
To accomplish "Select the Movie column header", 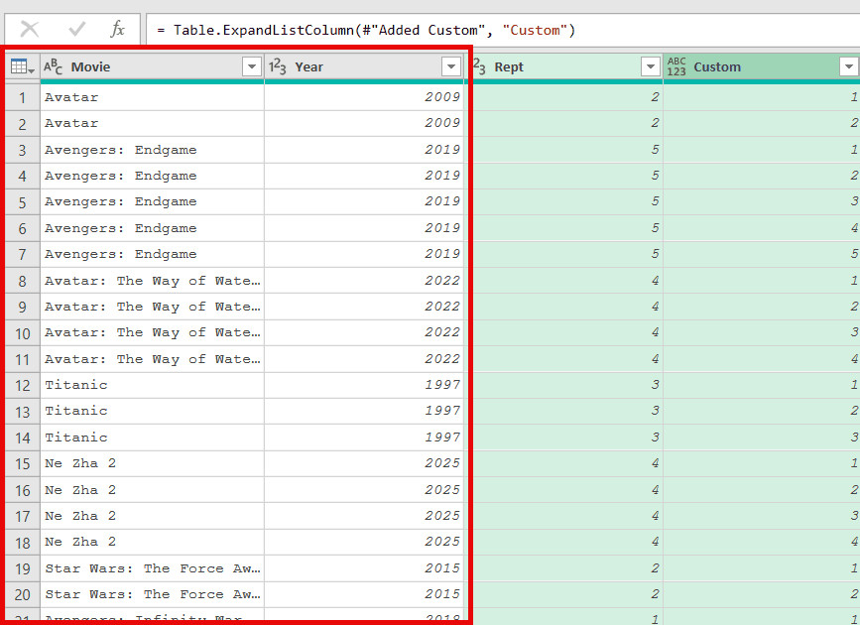I will 149,66.
